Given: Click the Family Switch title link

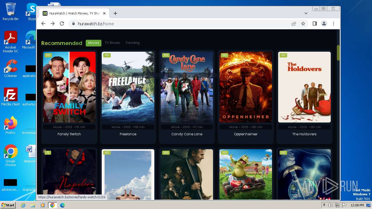Looking at the screenshot, I should (x=69, y=134).
